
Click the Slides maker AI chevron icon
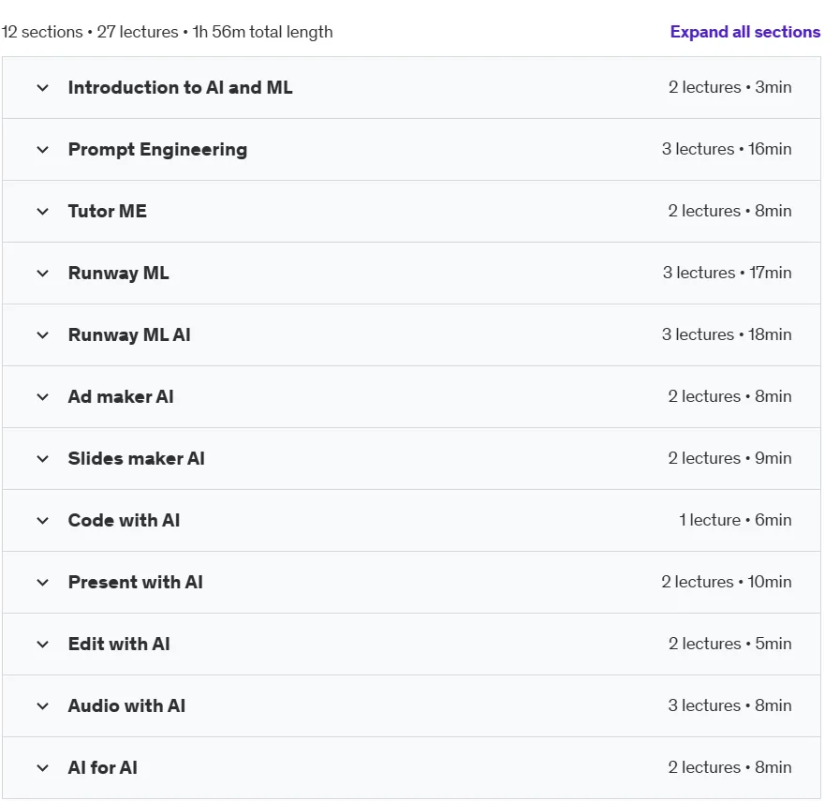(43, 459)
